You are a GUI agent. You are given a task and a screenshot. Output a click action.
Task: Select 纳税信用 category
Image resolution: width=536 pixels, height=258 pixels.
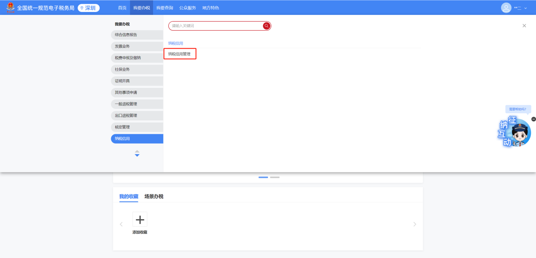(x=137, y=139)
